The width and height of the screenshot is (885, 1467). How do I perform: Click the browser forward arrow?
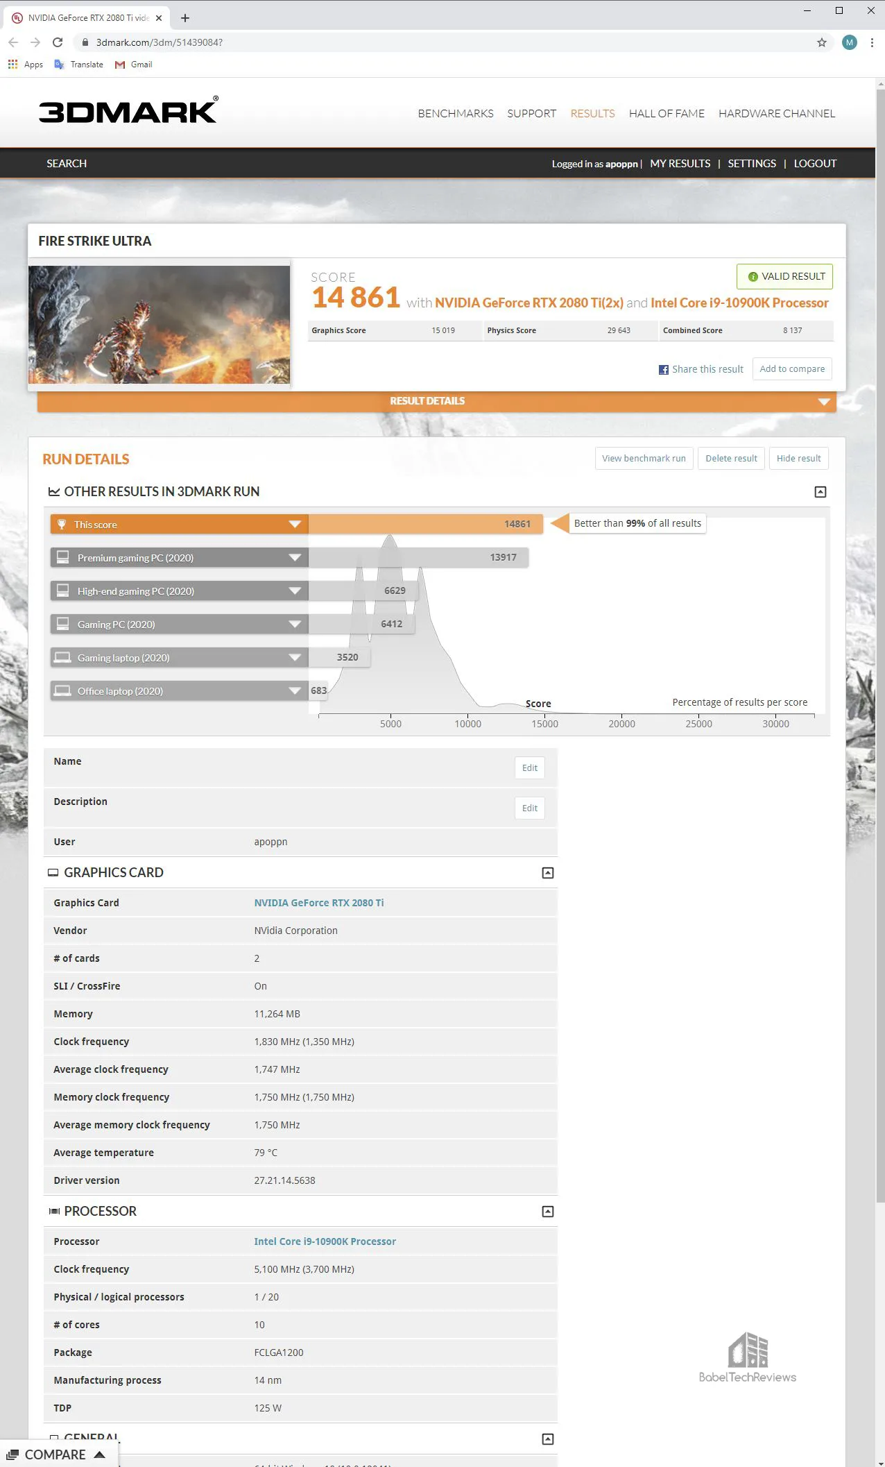pyautogui.click(x=35, y=42)
